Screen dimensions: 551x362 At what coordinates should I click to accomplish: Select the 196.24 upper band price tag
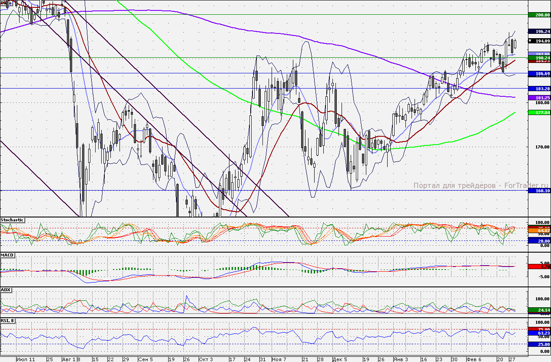coord(539,31)
